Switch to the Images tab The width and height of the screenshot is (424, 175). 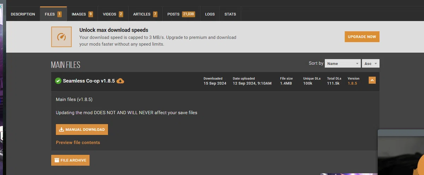(x=82, y=14)
